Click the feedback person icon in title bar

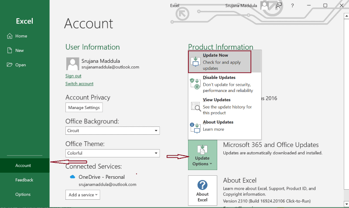[x=279, y=5]
